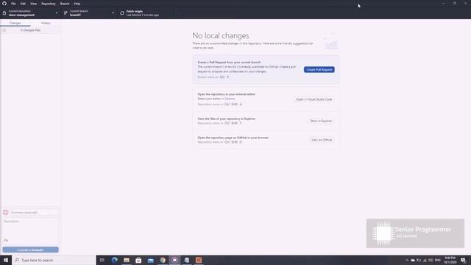The image size is (471, 265).
Task: Click the add co-authors icon
Action: tap(6, 240)
